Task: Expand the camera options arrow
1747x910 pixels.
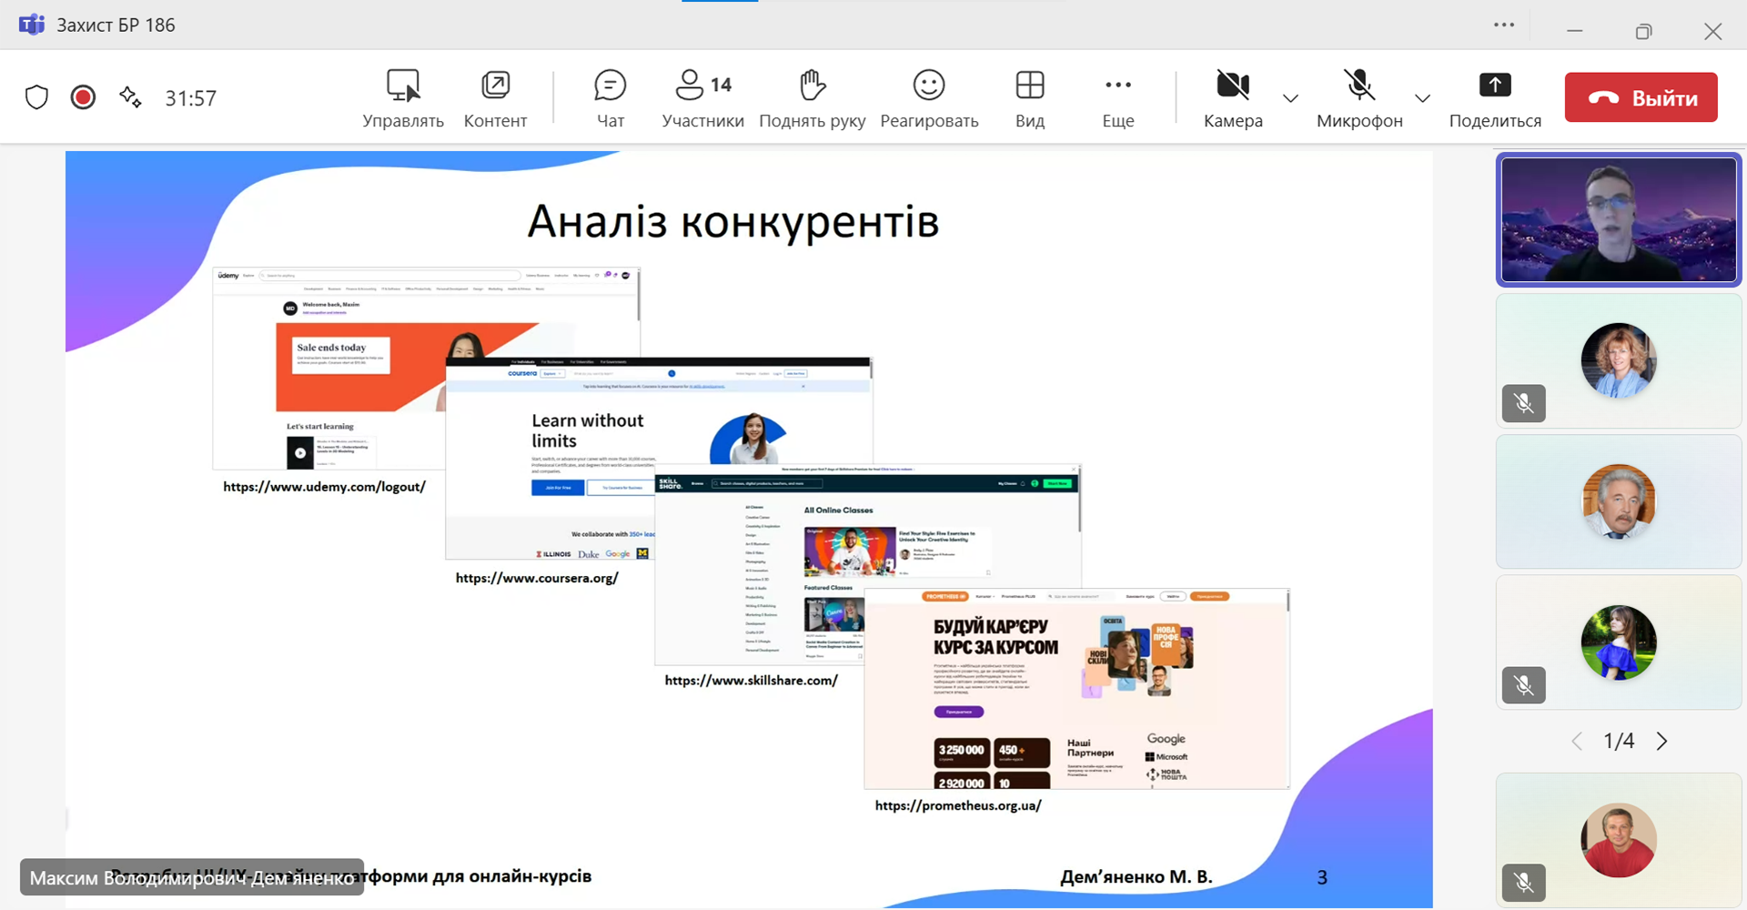Action: click(x=1290, y=98)
